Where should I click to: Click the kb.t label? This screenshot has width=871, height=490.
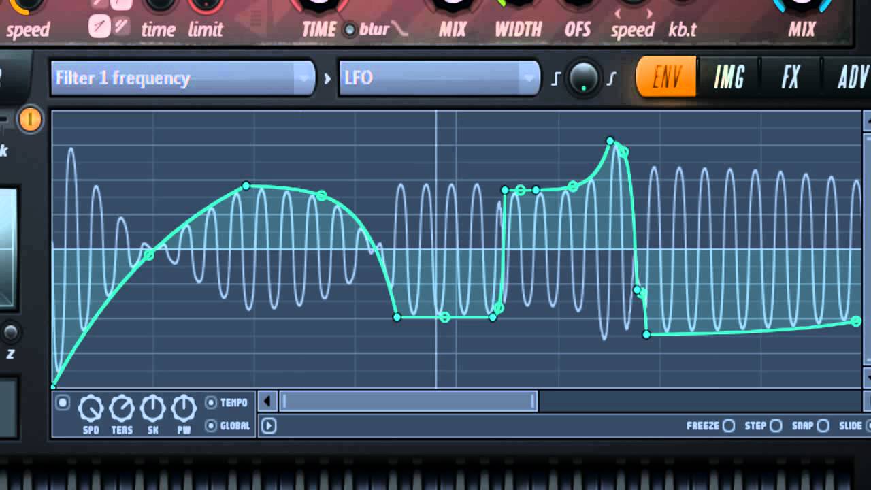683,30
